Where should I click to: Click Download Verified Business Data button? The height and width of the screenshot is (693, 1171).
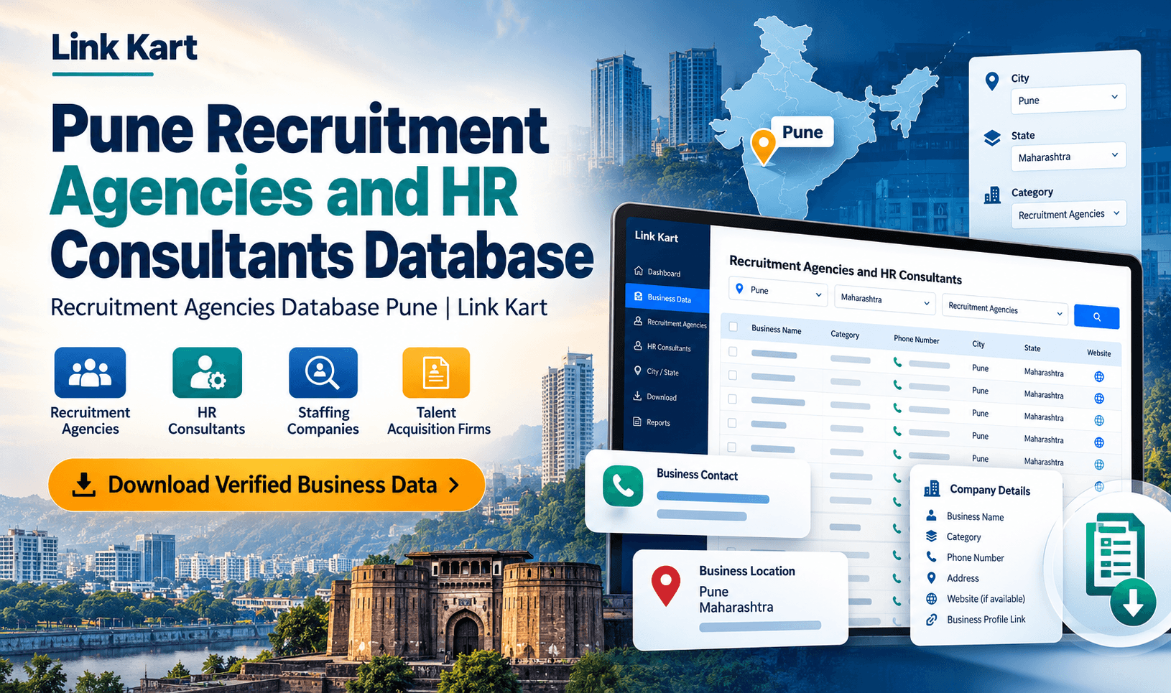point(267,485)
